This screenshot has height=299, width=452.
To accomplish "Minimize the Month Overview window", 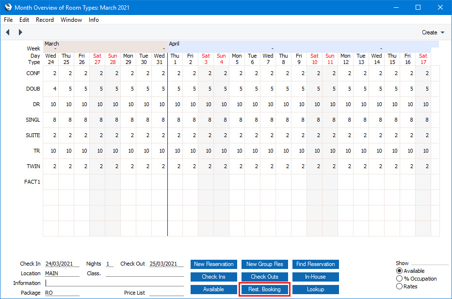I will tap(396, 7).
